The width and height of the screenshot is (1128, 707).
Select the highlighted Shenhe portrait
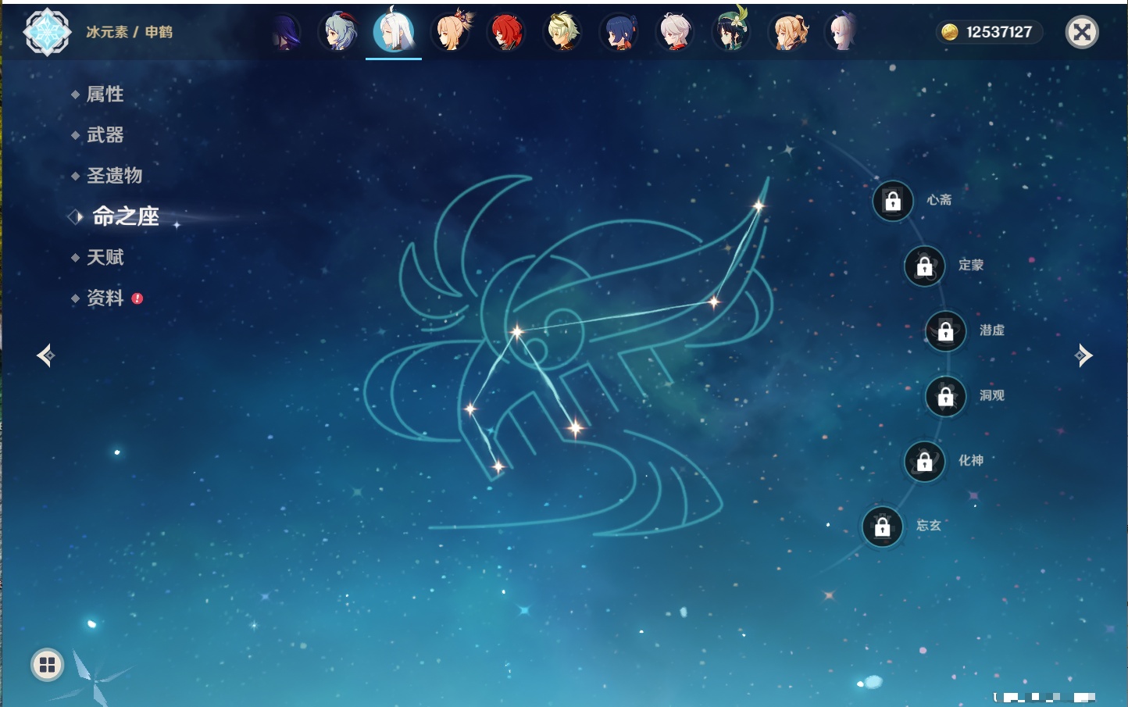point(394,31)
